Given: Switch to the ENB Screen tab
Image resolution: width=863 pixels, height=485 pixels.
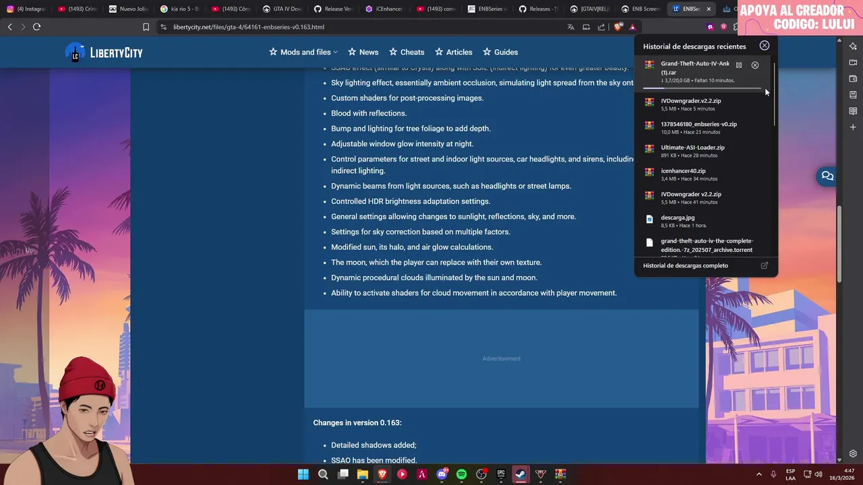Looking at the screenshot, I should coord(641,9).
